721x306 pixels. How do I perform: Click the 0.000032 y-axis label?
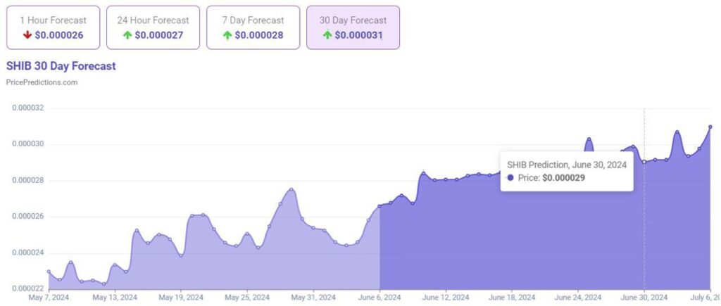pyautogui.click(x=27, y=108)
